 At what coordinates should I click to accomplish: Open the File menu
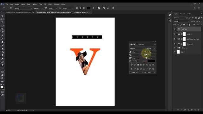point(7,4)
